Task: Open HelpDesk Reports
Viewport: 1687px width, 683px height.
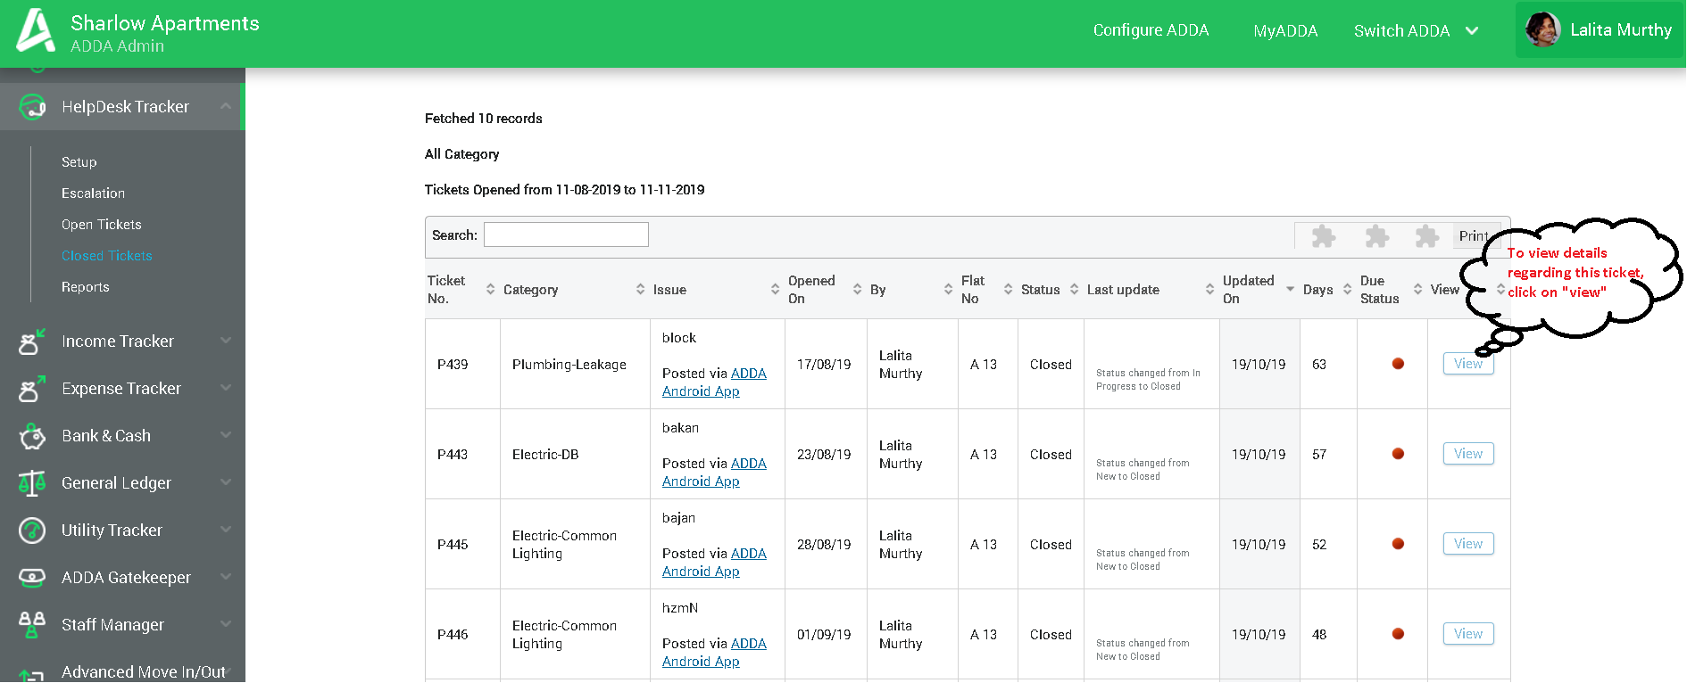Action: coord(85,287)
